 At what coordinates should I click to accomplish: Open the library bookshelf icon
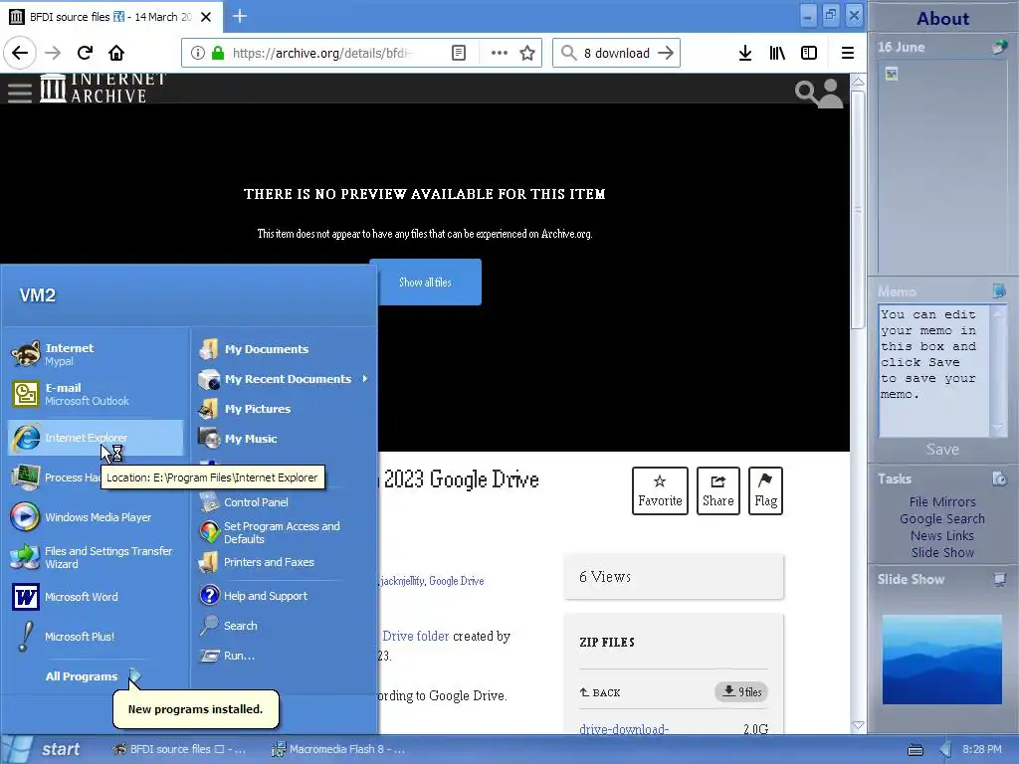tap(777, 53)
